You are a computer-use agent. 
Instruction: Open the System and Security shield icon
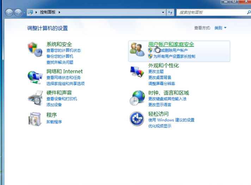pos(35,49)
